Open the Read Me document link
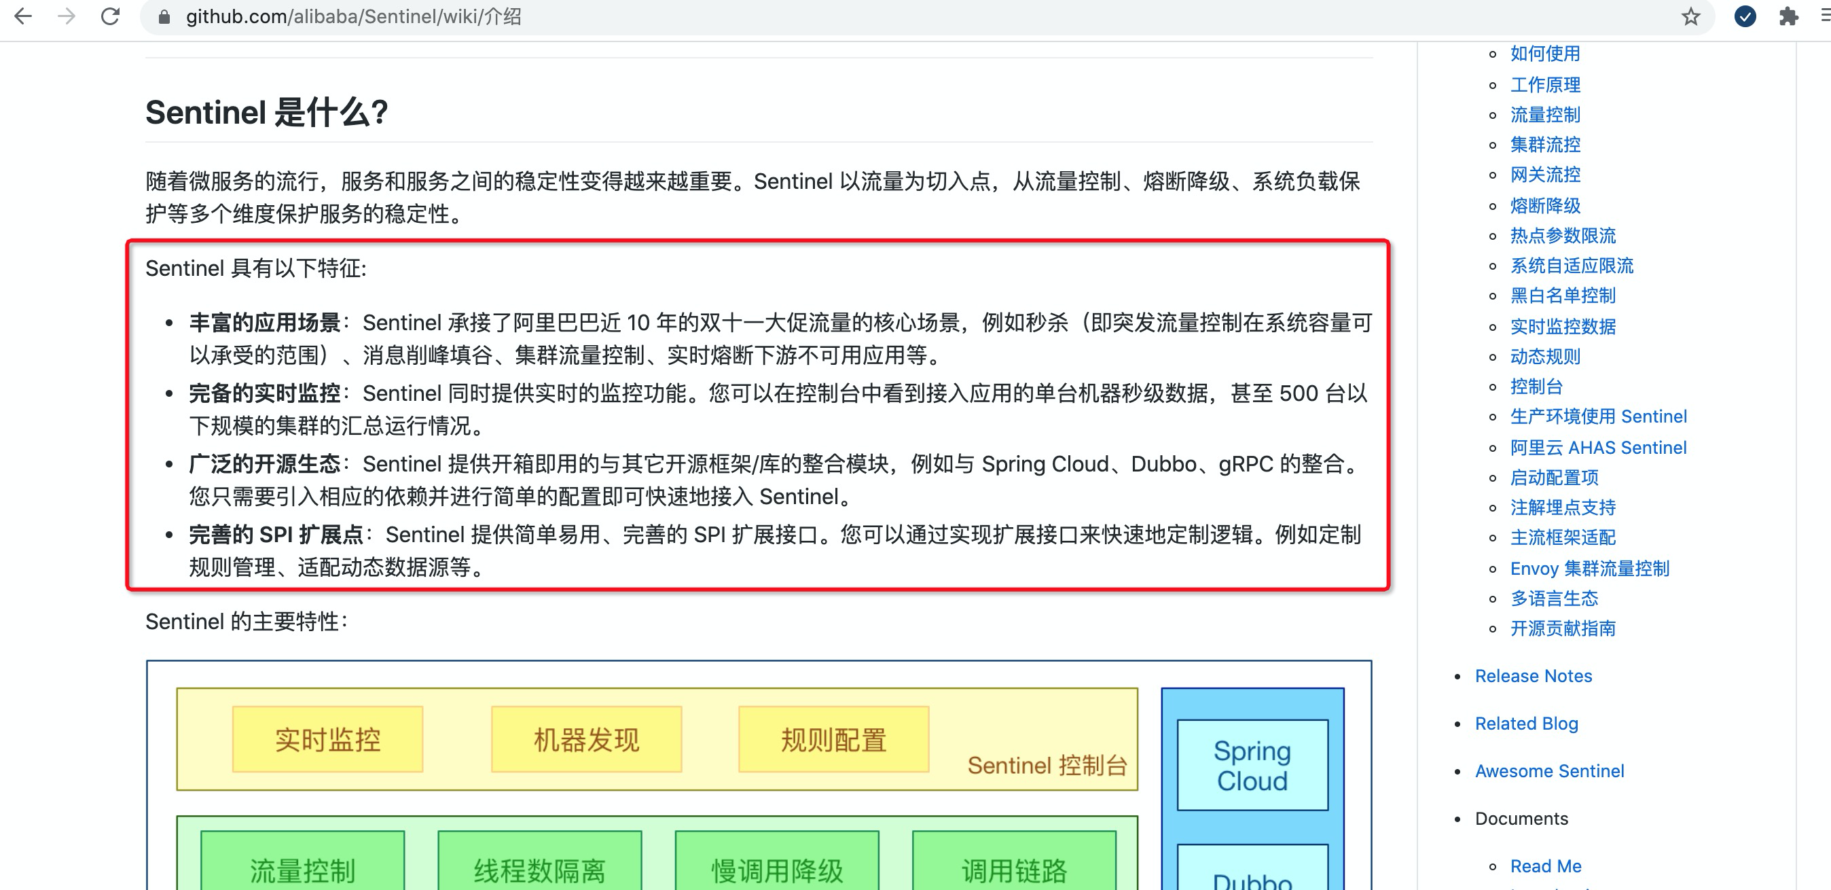 (x=1545, y=866)
